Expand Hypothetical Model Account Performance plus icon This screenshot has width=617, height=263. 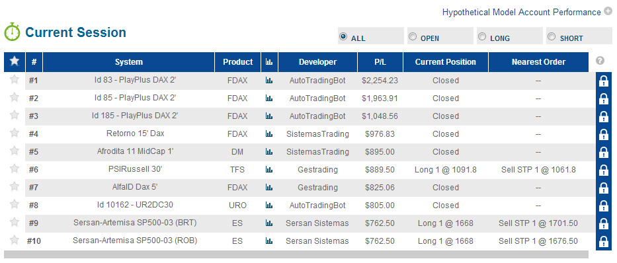tap(608, 11)
